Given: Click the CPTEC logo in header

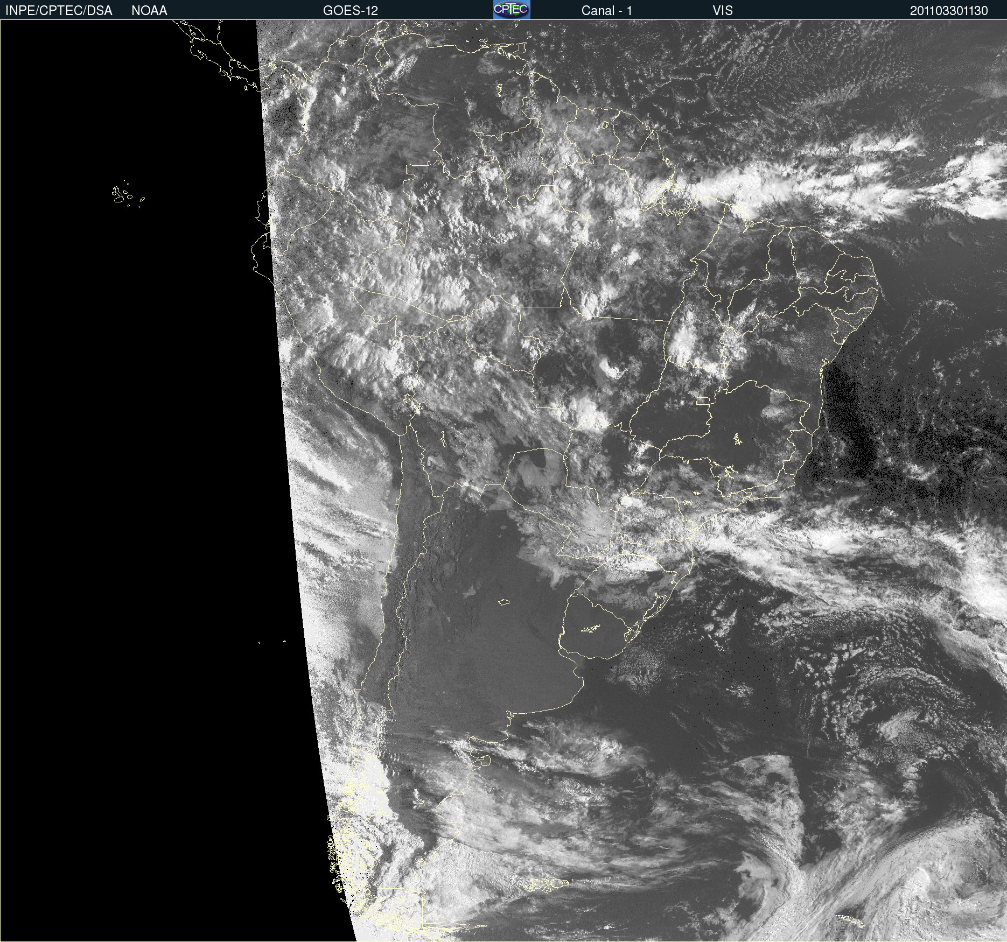Looking at the screenshot, I should coord(512,10).
